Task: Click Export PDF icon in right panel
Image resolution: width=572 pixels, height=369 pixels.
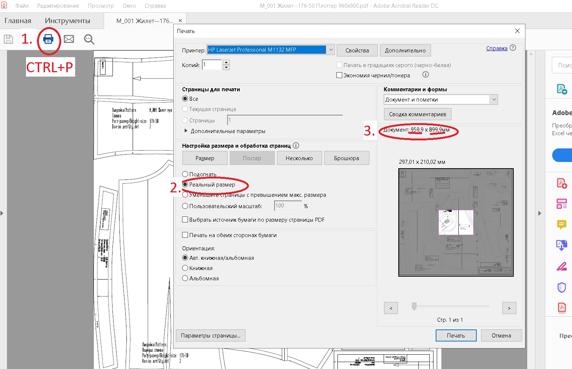Action: tap(562, 89)
